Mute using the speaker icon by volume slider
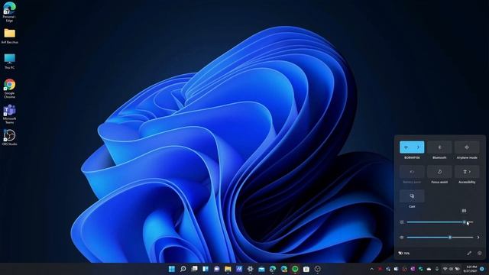Viewport: 489px width, 275px height. 402,238
